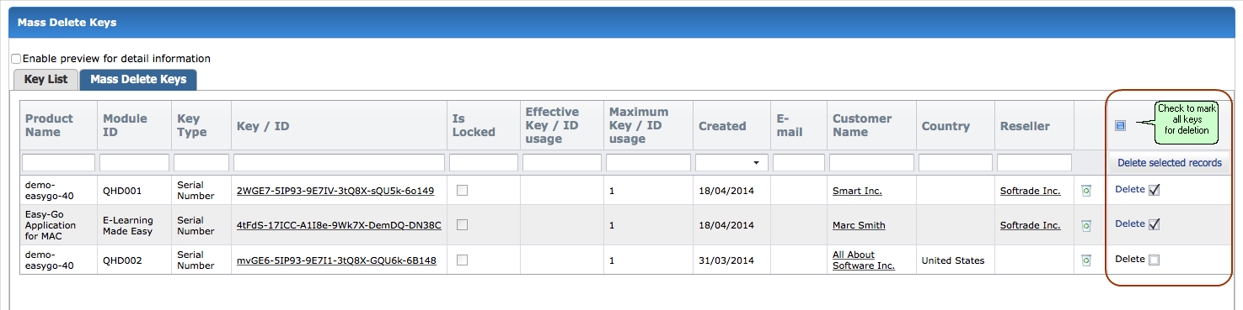This screenshot has width=1243, height=310.
Task: Focus the Key Type filter field
Action: tap(201, 162)
